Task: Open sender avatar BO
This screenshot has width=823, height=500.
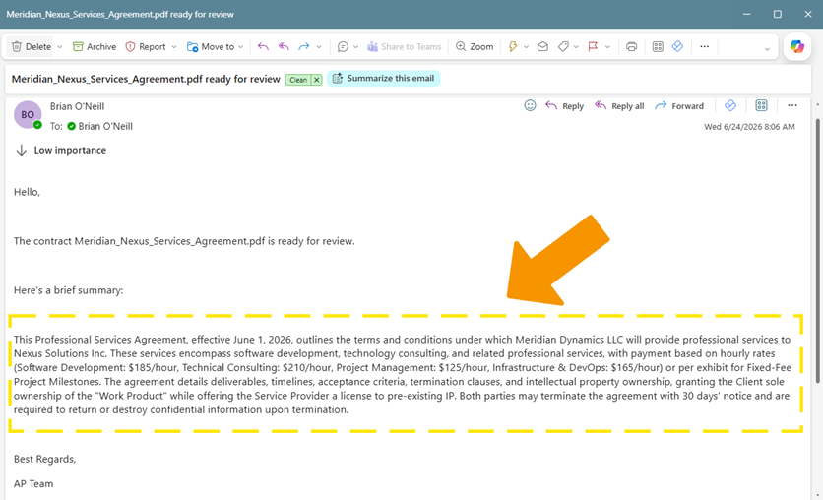Action: pos(28,114)
